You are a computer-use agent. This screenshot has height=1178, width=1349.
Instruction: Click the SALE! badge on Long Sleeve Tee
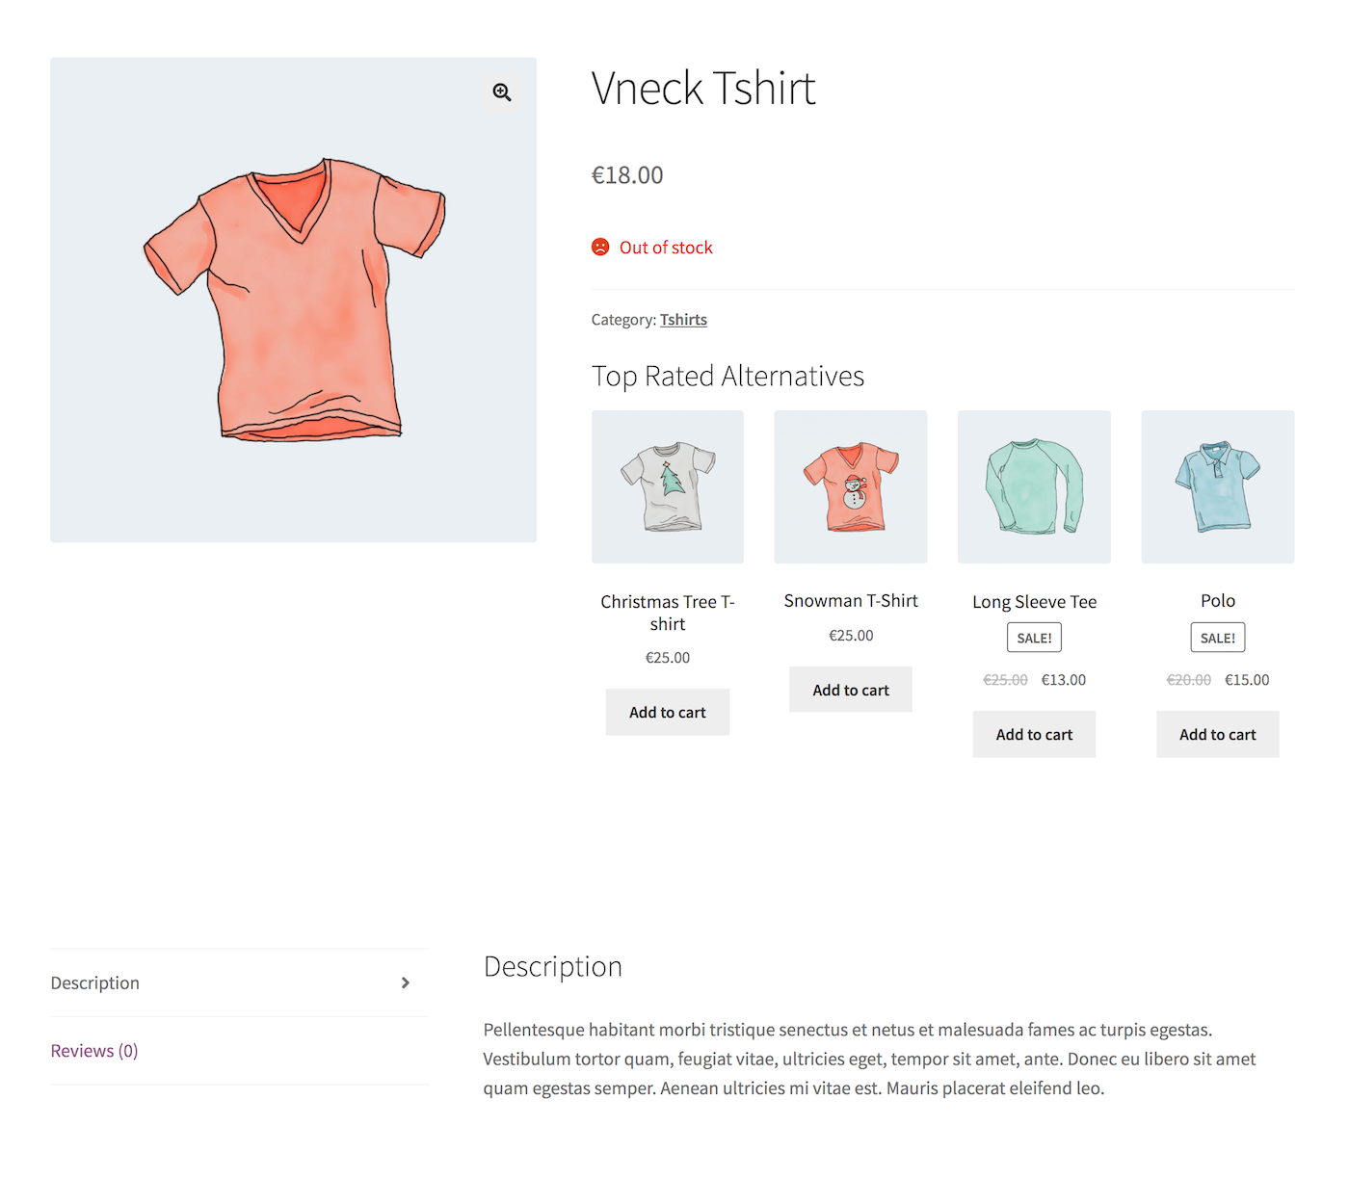[1033, 637]
